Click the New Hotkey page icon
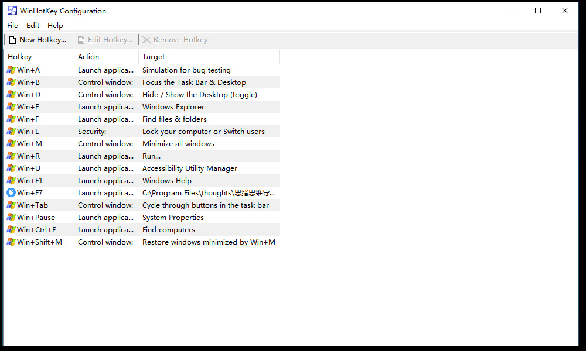 (x=12, y=40)
